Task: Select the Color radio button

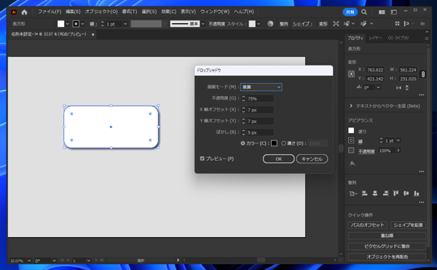Action: coord(243,143)
